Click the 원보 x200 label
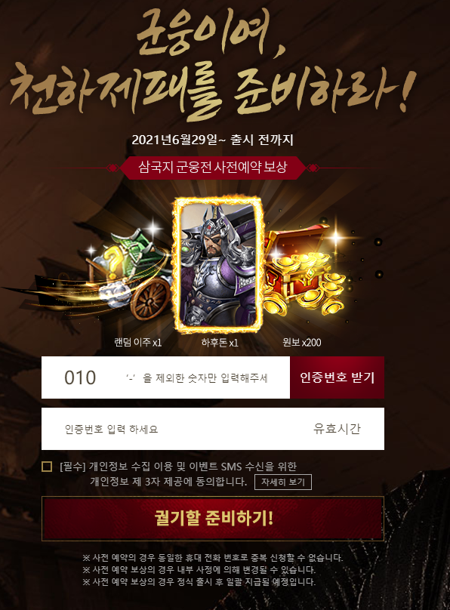 tap(302, 342)
